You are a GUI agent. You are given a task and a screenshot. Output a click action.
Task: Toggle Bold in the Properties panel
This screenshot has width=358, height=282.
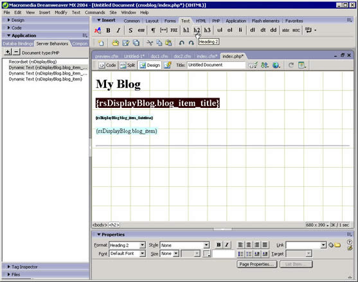(x=219, y=245)
